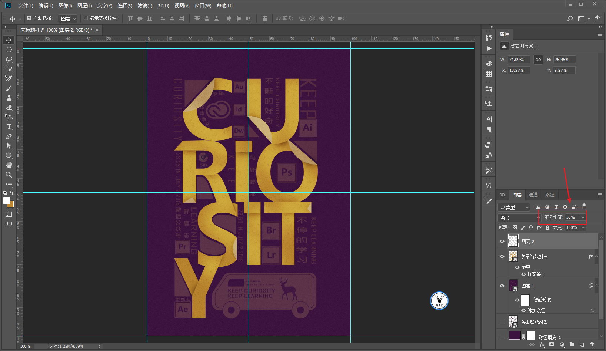
Task: Select the Lasso tool
Action: coord(9,59)
